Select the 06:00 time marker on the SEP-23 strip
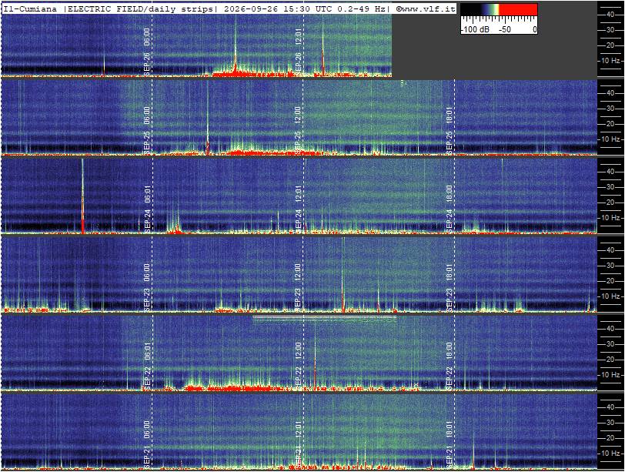Image resolution: width=625 pixels, height=472 pixels. click(x=147, y=273)
